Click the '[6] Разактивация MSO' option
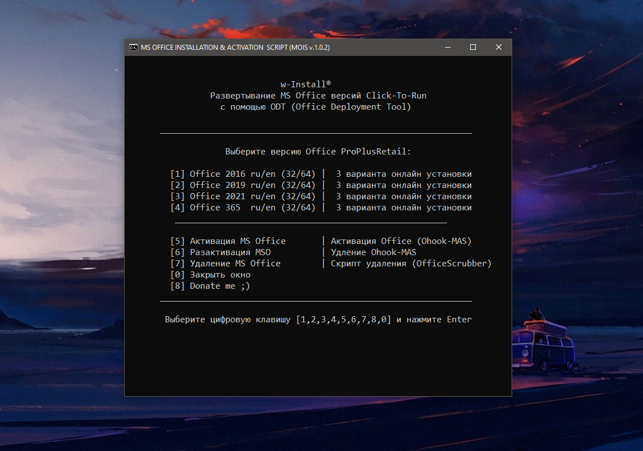 pyautogui.click(x=220, y=252)
